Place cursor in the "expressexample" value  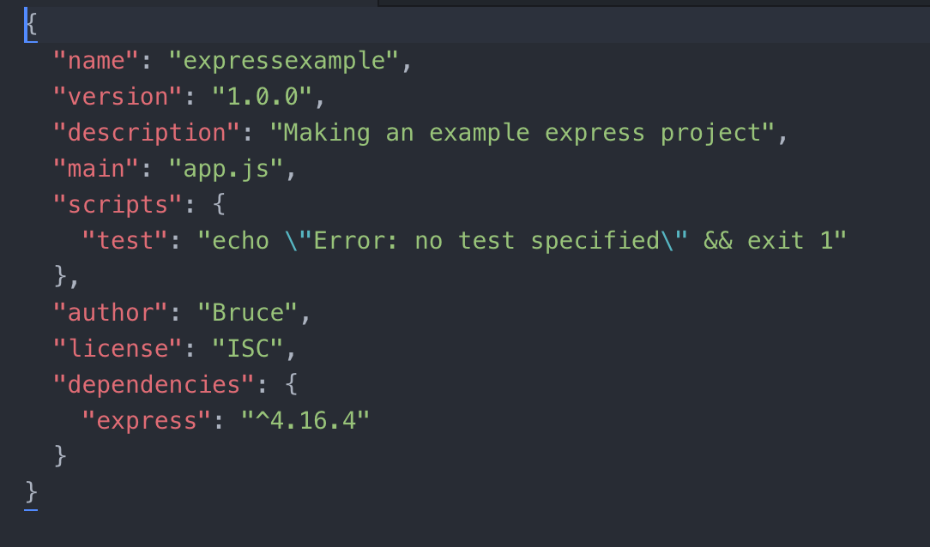click(x=284, y=61)
